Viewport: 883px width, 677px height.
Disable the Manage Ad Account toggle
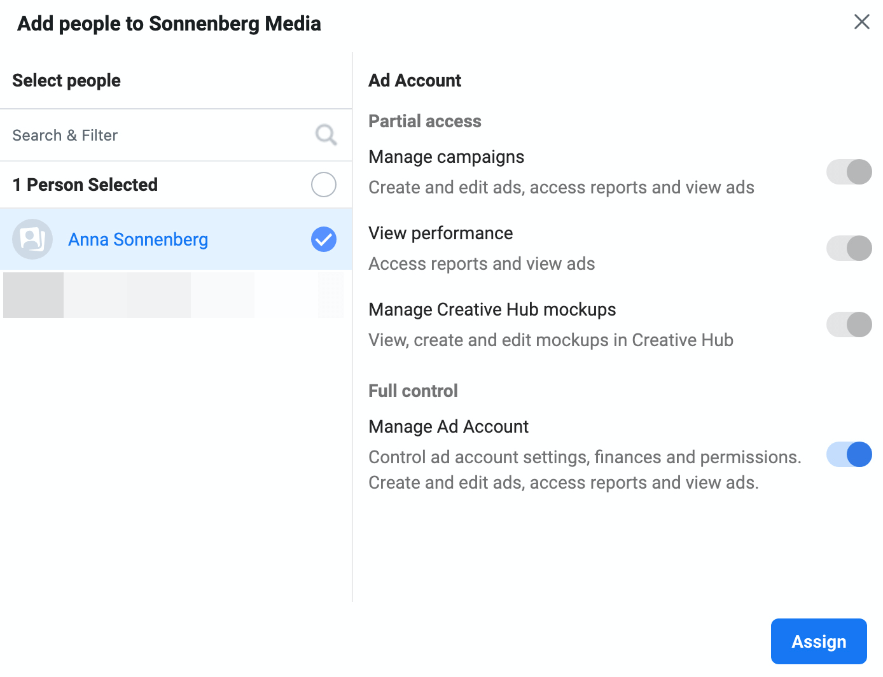[x=849, y=454]
